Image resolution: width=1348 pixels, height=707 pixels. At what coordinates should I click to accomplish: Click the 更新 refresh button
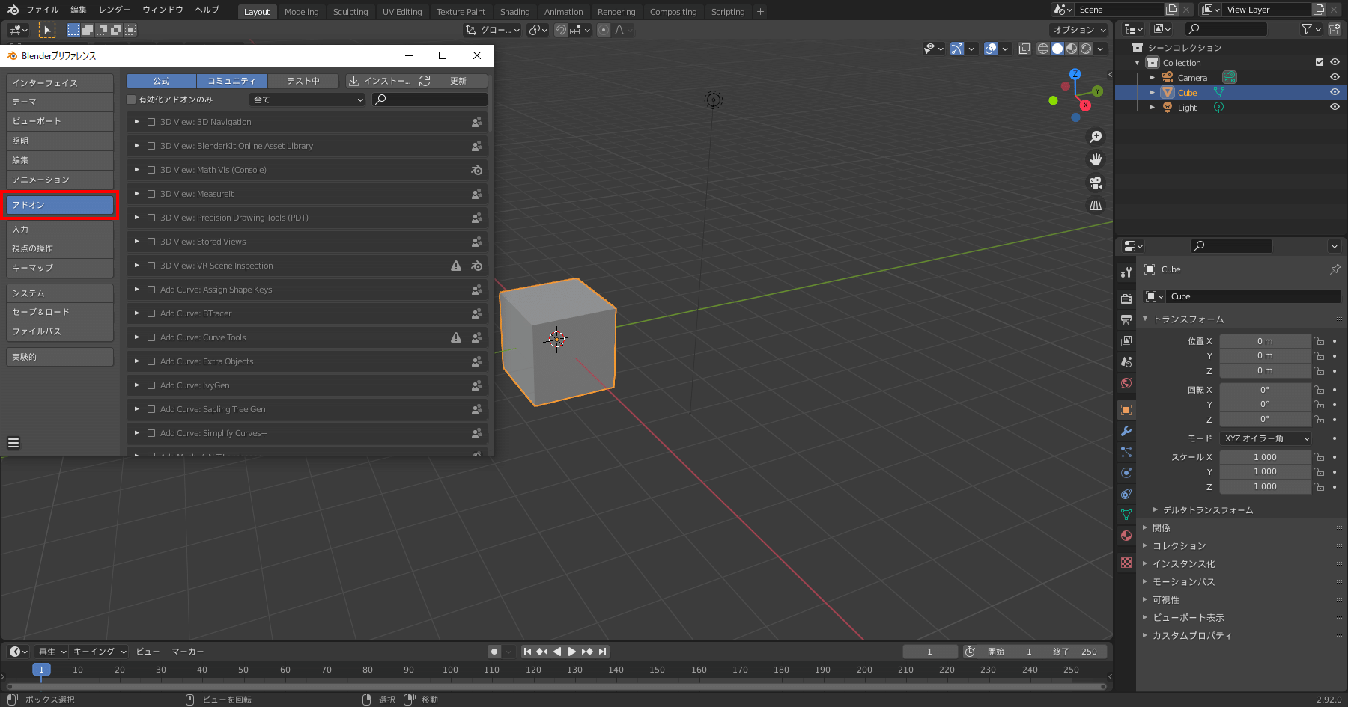(452, 81)
